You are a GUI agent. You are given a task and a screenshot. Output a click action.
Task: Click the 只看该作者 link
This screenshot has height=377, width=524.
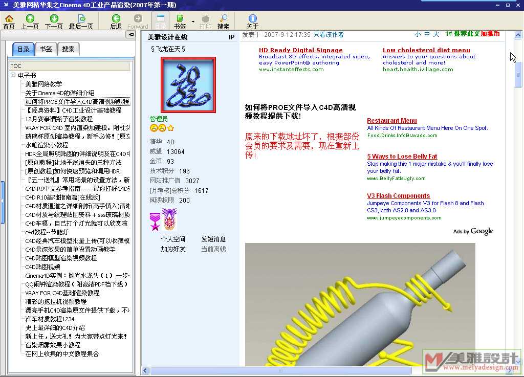click(x=329, y=35)
